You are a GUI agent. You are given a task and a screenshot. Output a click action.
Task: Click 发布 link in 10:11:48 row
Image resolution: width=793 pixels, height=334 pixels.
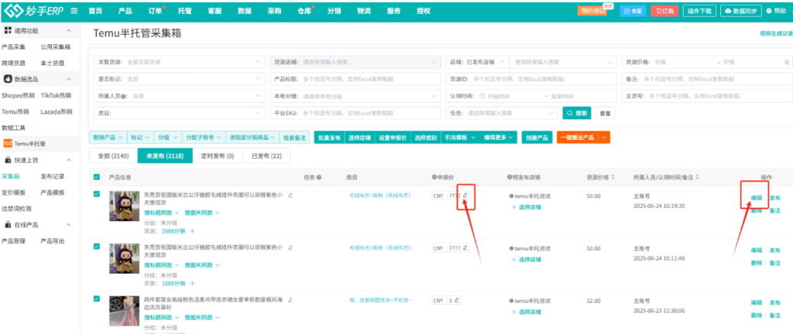[x=774, y=250]
